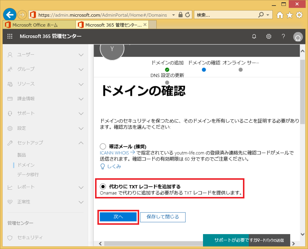Click the Microsoft 365 管理センター title
Viewport: 308px width, 249px height.
click(x=50, y=36)
